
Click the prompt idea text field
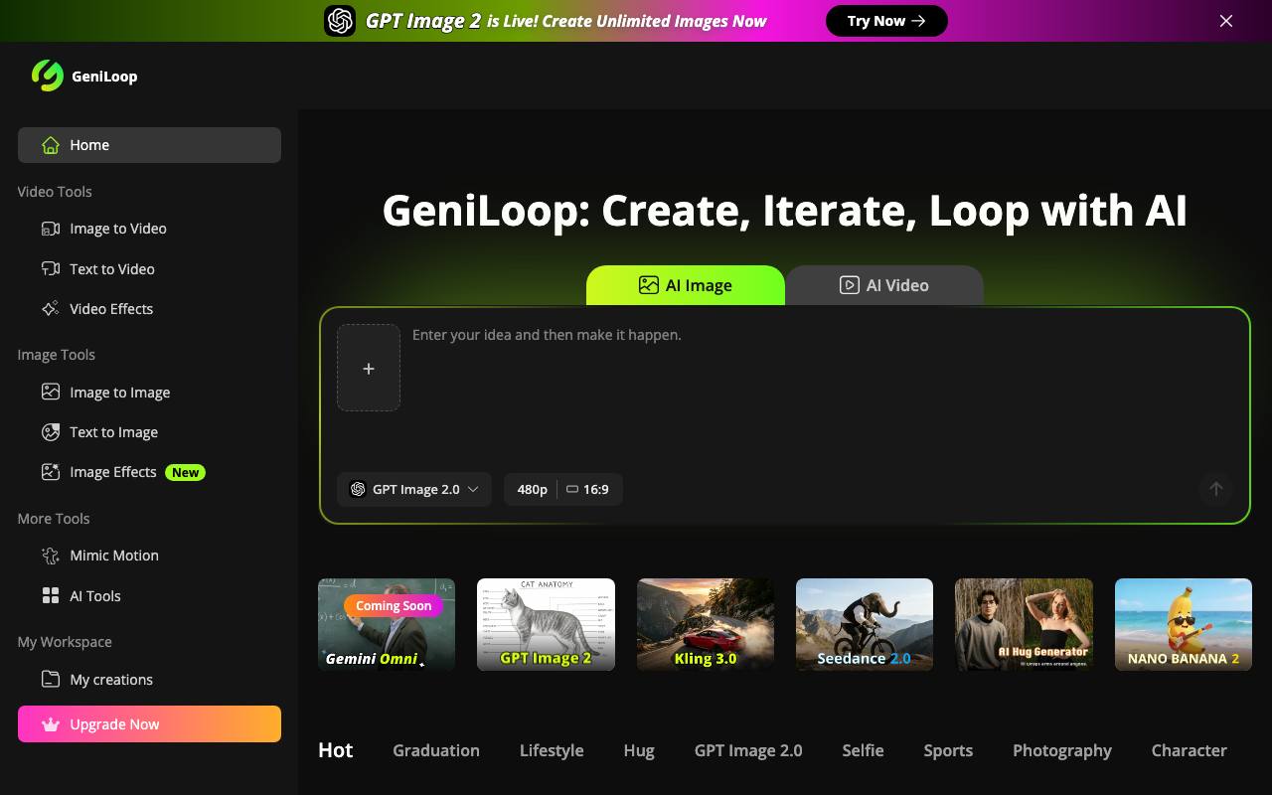coord(825,388)
